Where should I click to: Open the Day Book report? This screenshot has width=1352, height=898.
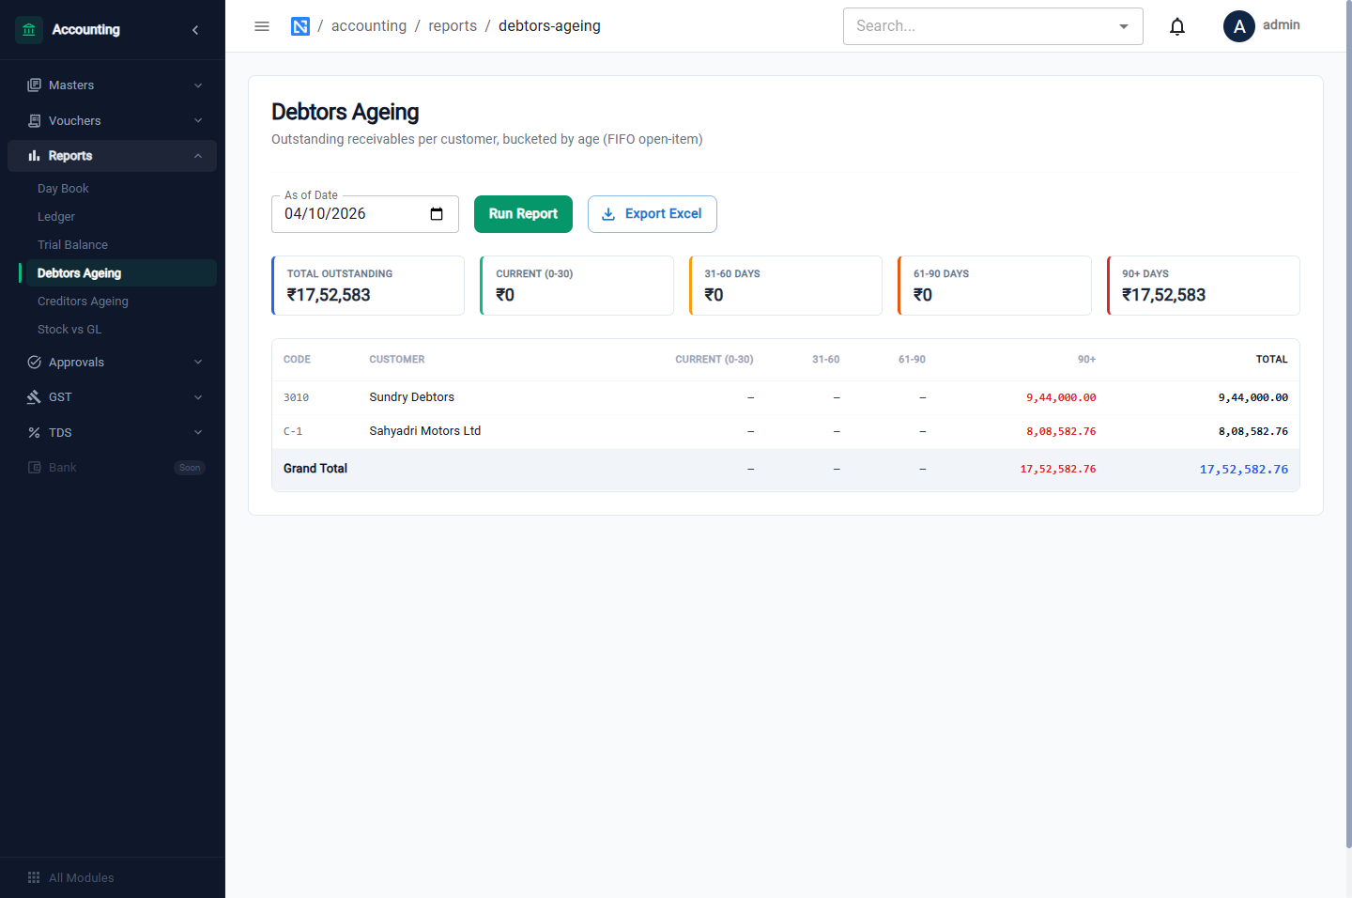click(63, 189)
